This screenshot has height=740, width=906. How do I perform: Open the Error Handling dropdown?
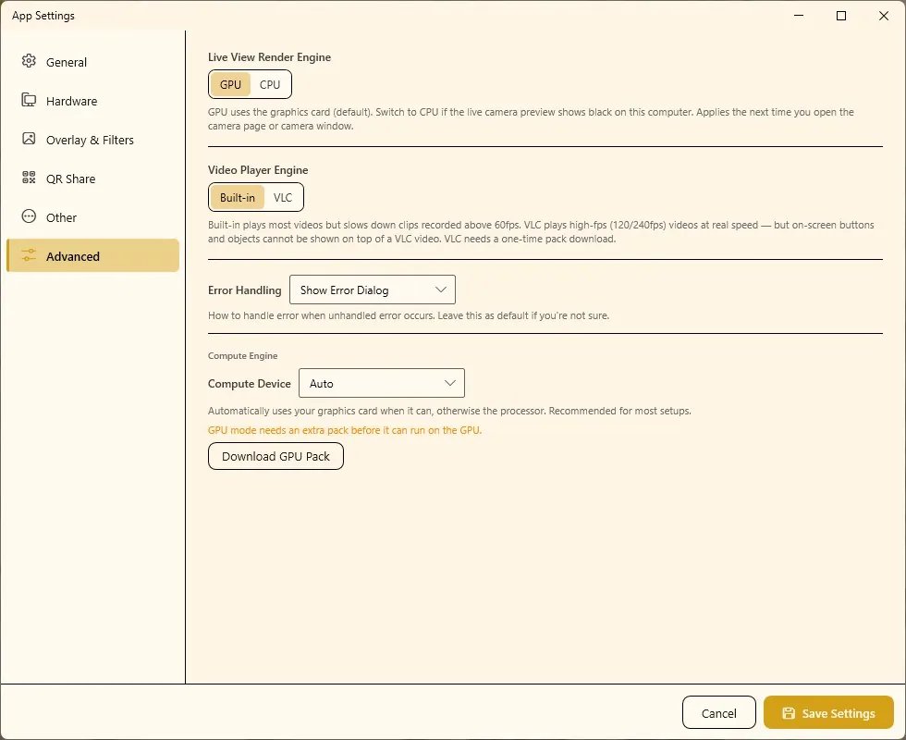tap(372, 290)
